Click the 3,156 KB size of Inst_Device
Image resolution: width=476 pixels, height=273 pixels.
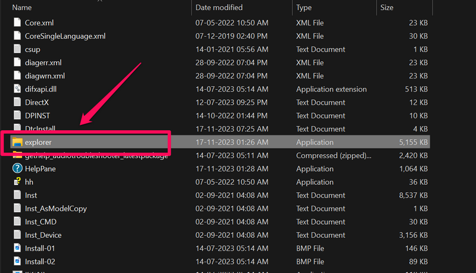[414, 236]
